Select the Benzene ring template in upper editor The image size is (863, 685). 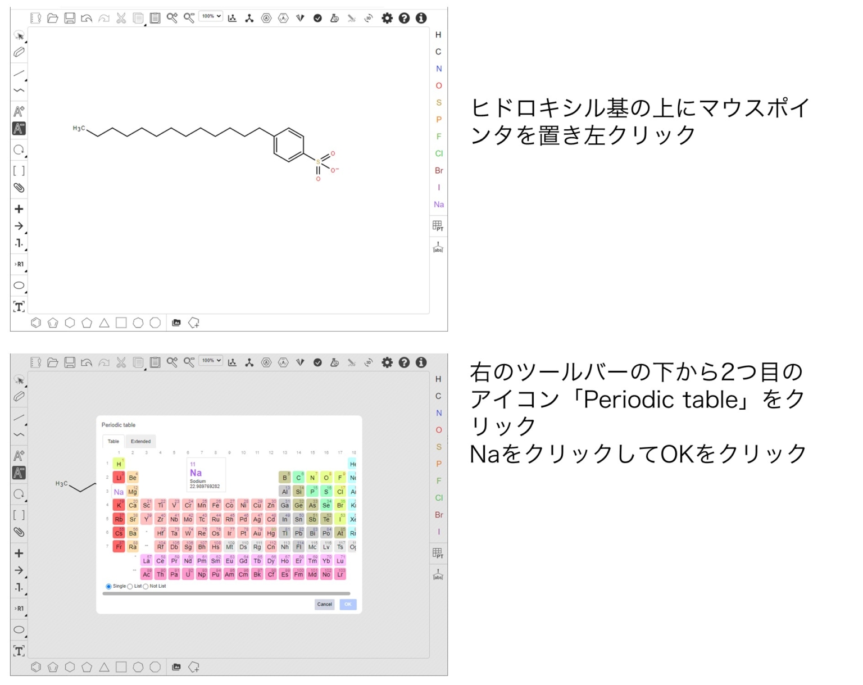coord(36,323)
